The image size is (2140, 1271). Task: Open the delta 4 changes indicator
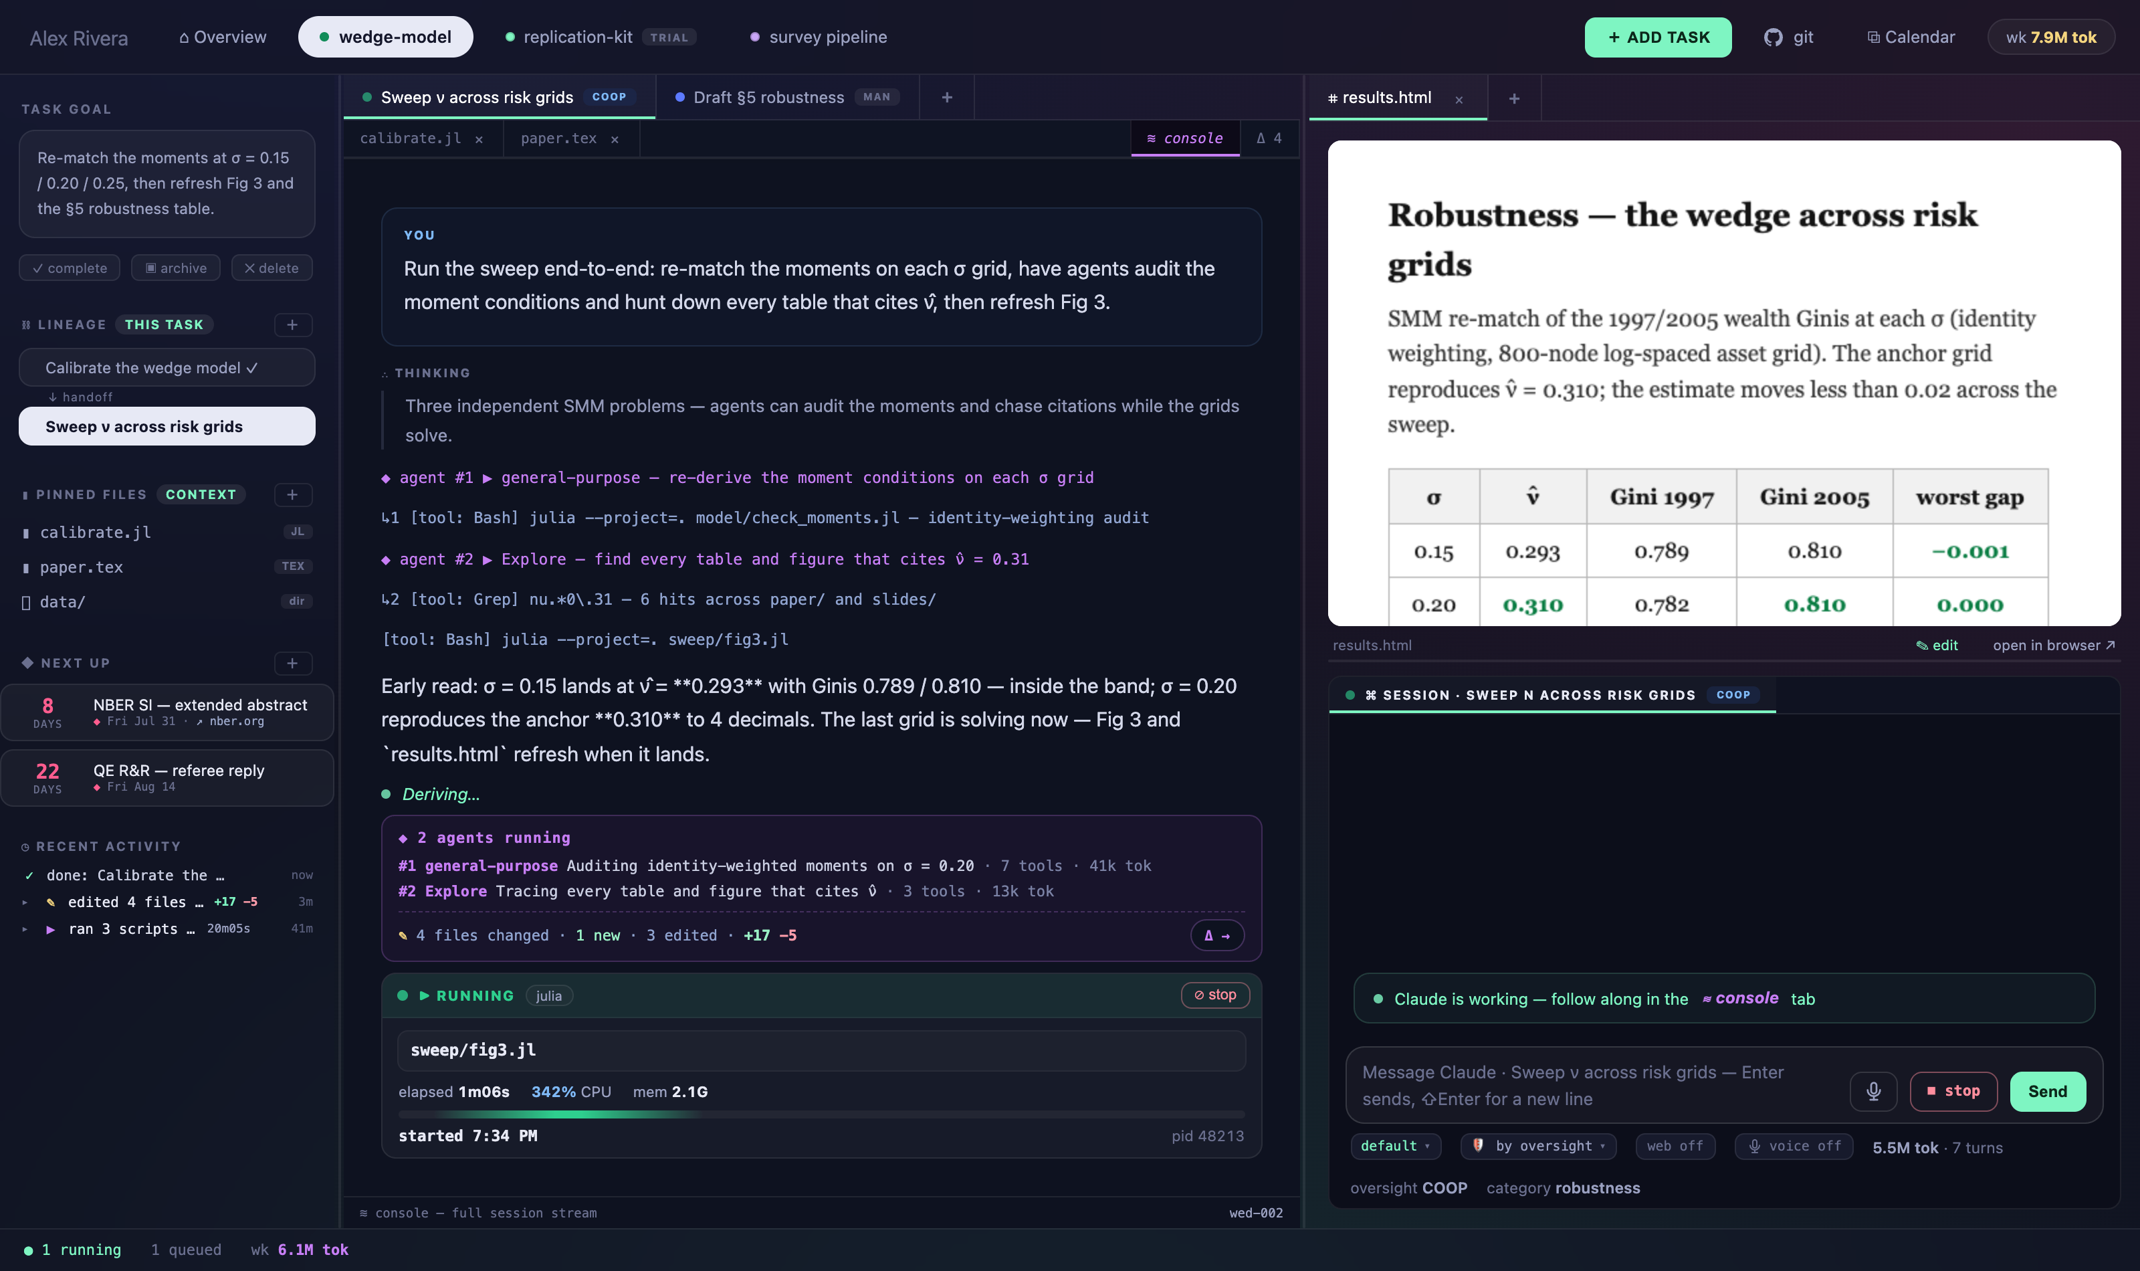pos(1269,138)
